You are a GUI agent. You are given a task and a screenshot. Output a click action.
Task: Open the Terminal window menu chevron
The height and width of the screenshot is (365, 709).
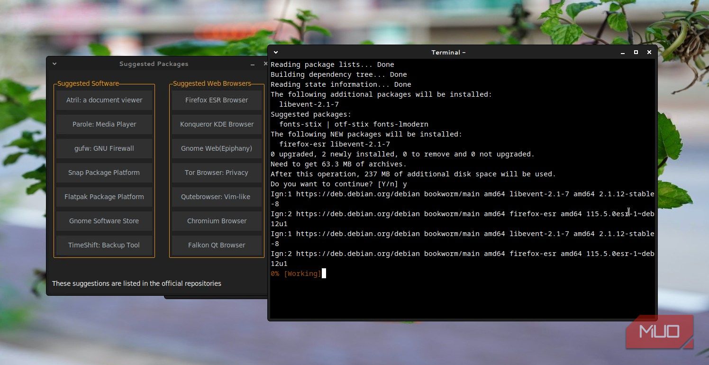[x=276, y=52]
